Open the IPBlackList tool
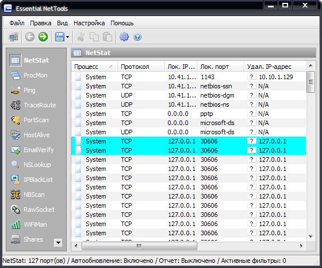 tap(32, 180)
